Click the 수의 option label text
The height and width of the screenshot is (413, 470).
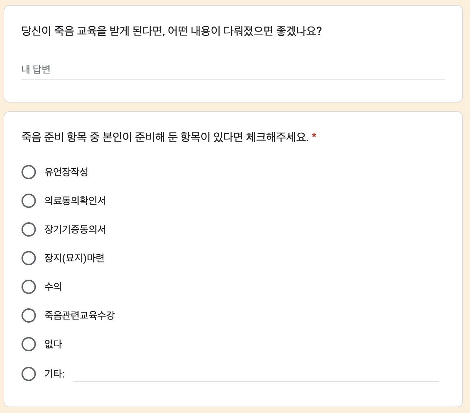click(x=53, y=287)
